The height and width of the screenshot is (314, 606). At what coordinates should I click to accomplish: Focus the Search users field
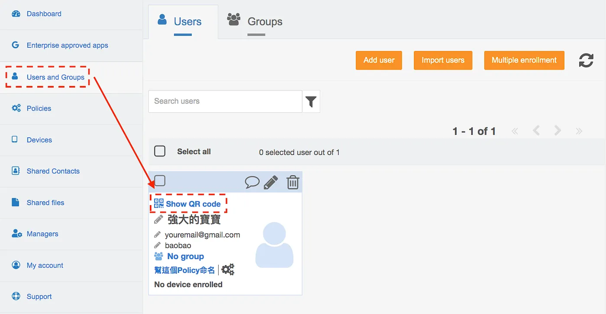pyautogui.click(x=225, y=101)
